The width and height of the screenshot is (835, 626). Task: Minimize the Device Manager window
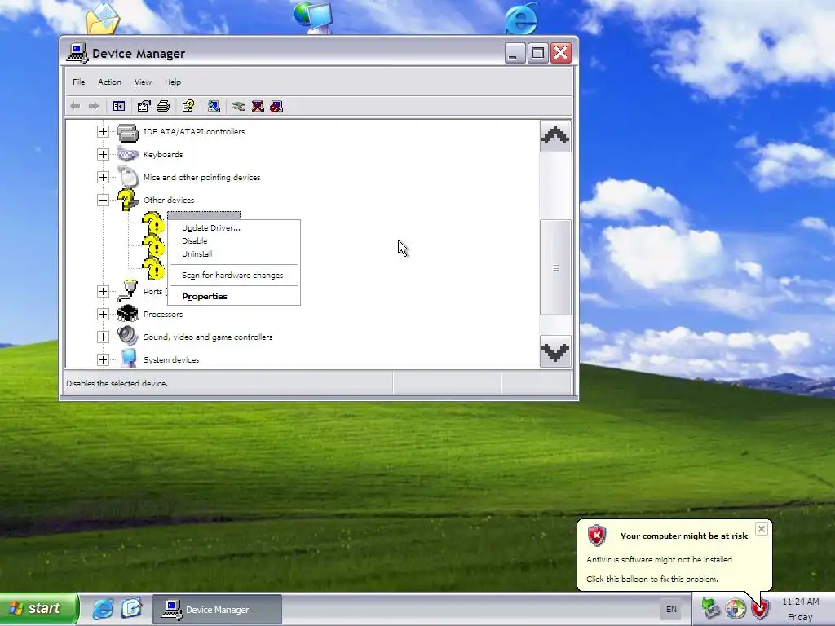coord(515,53)
